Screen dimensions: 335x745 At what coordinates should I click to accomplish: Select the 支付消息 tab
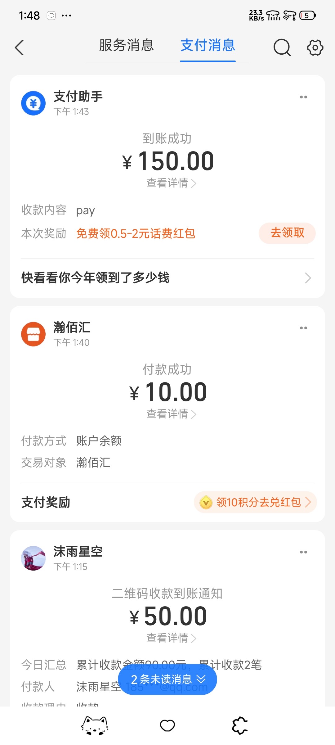coord(208,45)
